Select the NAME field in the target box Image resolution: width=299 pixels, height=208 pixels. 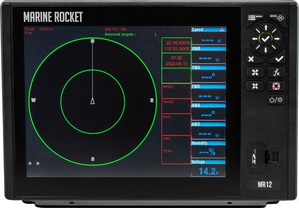pos(177,106)
